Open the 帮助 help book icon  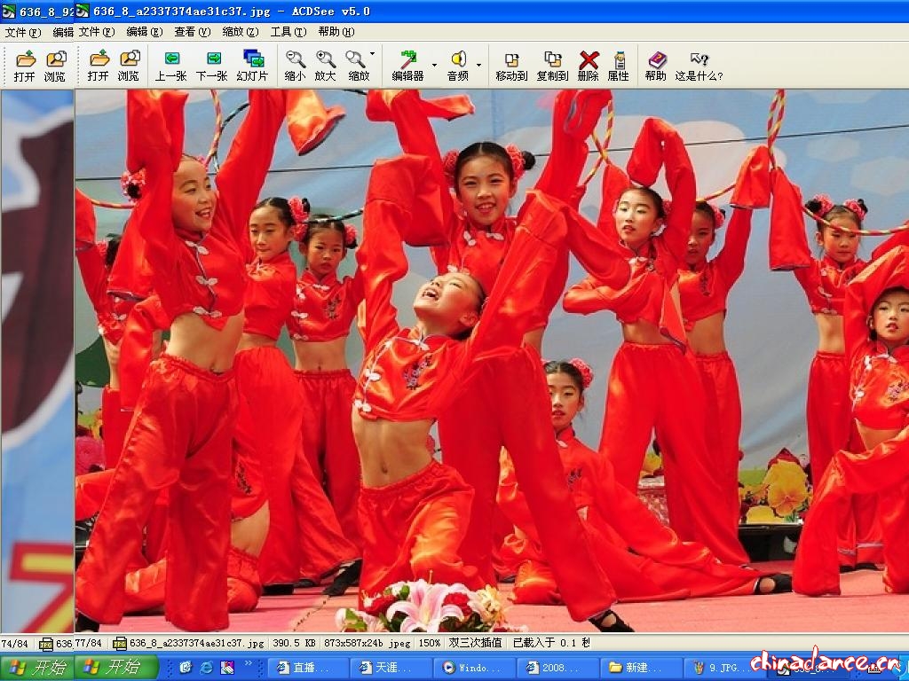coord(655,65)
